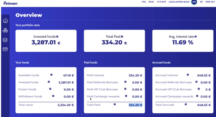216x117 pixels.
Task: Show info tooltip for Total Paid card
Action: point(122,36)
